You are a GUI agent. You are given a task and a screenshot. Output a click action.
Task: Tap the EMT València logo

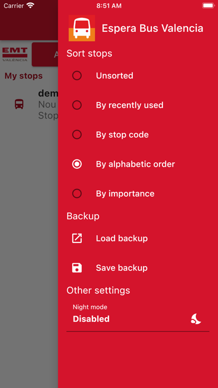15,55
